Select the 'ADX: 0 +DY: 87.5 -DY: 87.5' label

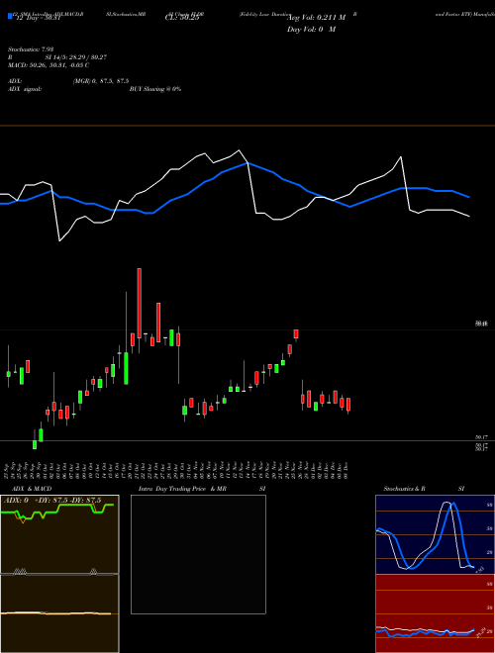pos(52,501)
